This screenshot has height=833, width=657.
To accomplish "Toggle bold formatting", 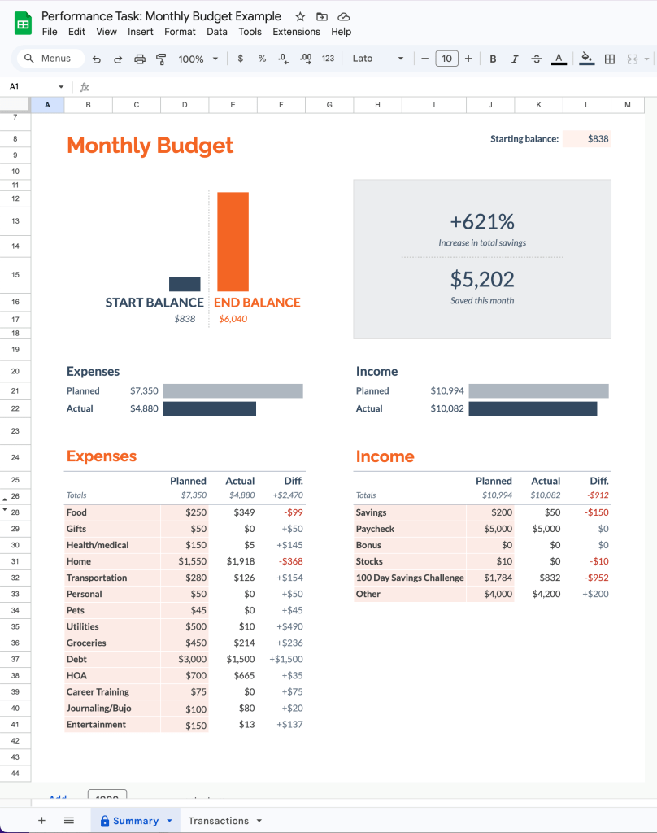I will pyautogui.click(x=493, y=59).
